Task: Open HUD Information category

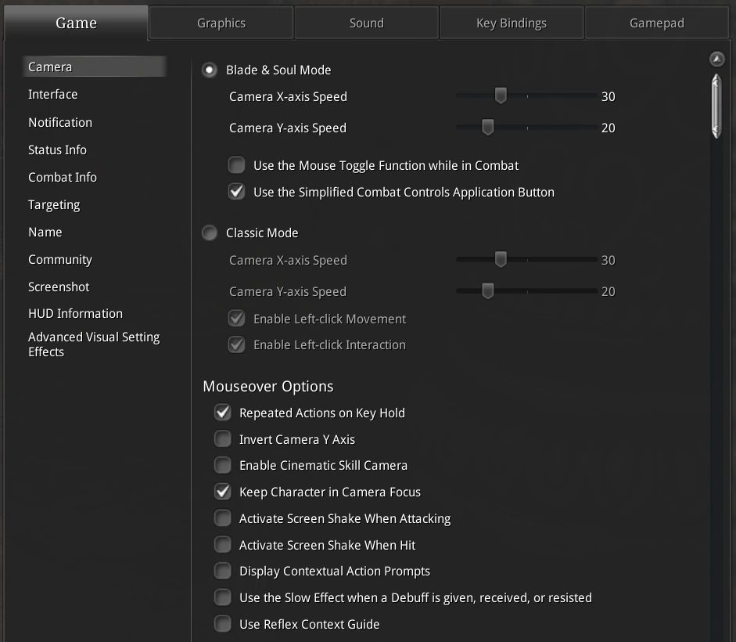Action: (75, 314)
